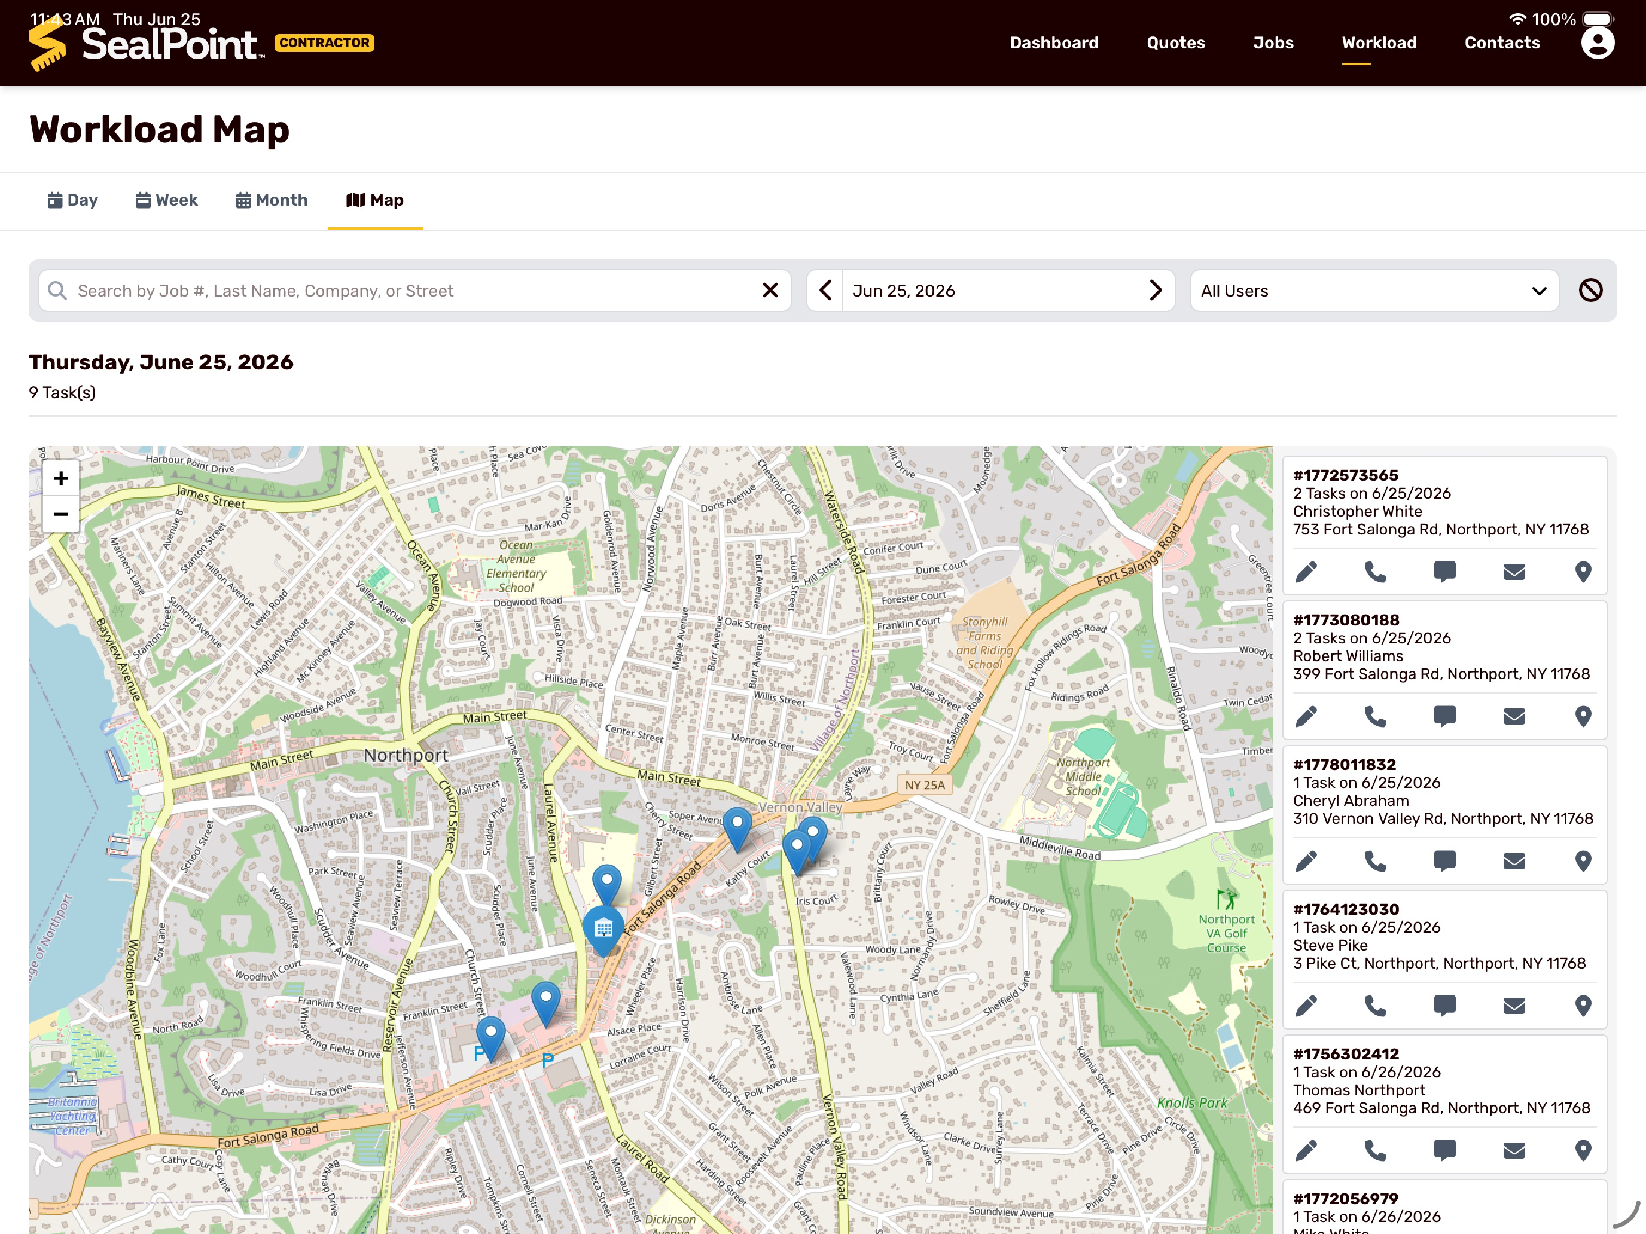Screen dimensions: 1646x1234
Task: Message Robert Williams via chat icon
Action: pos(1444,716)
